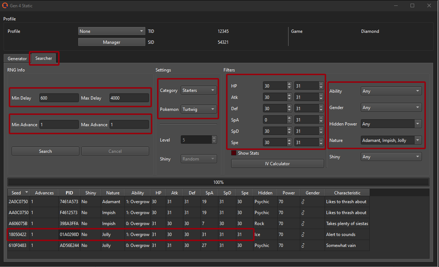Click the PID cell 7461A573
The width and height of the screenshot is (439, 267).
69,202
